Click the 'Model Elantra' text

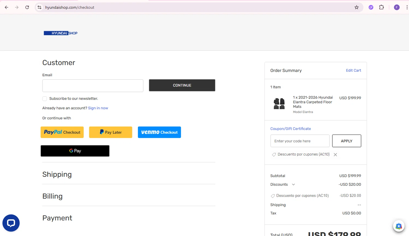click(303, 112)
